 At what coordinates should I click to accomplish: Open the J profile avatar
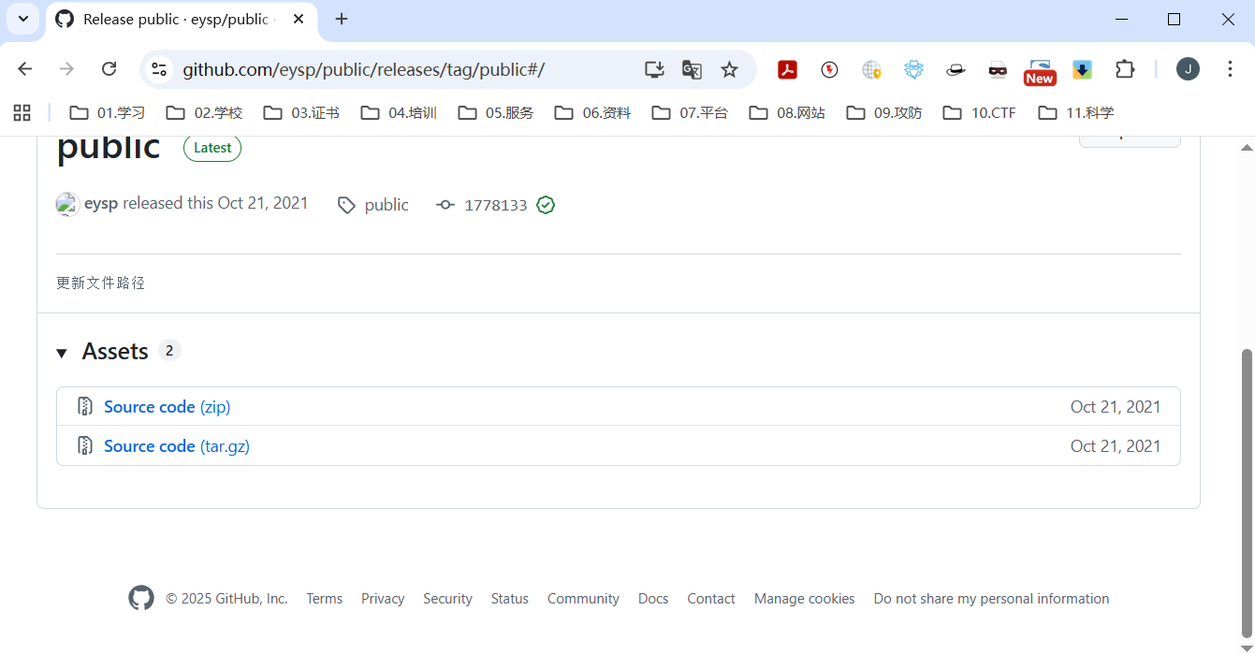pyautogui.click(x=1188, y=68)
